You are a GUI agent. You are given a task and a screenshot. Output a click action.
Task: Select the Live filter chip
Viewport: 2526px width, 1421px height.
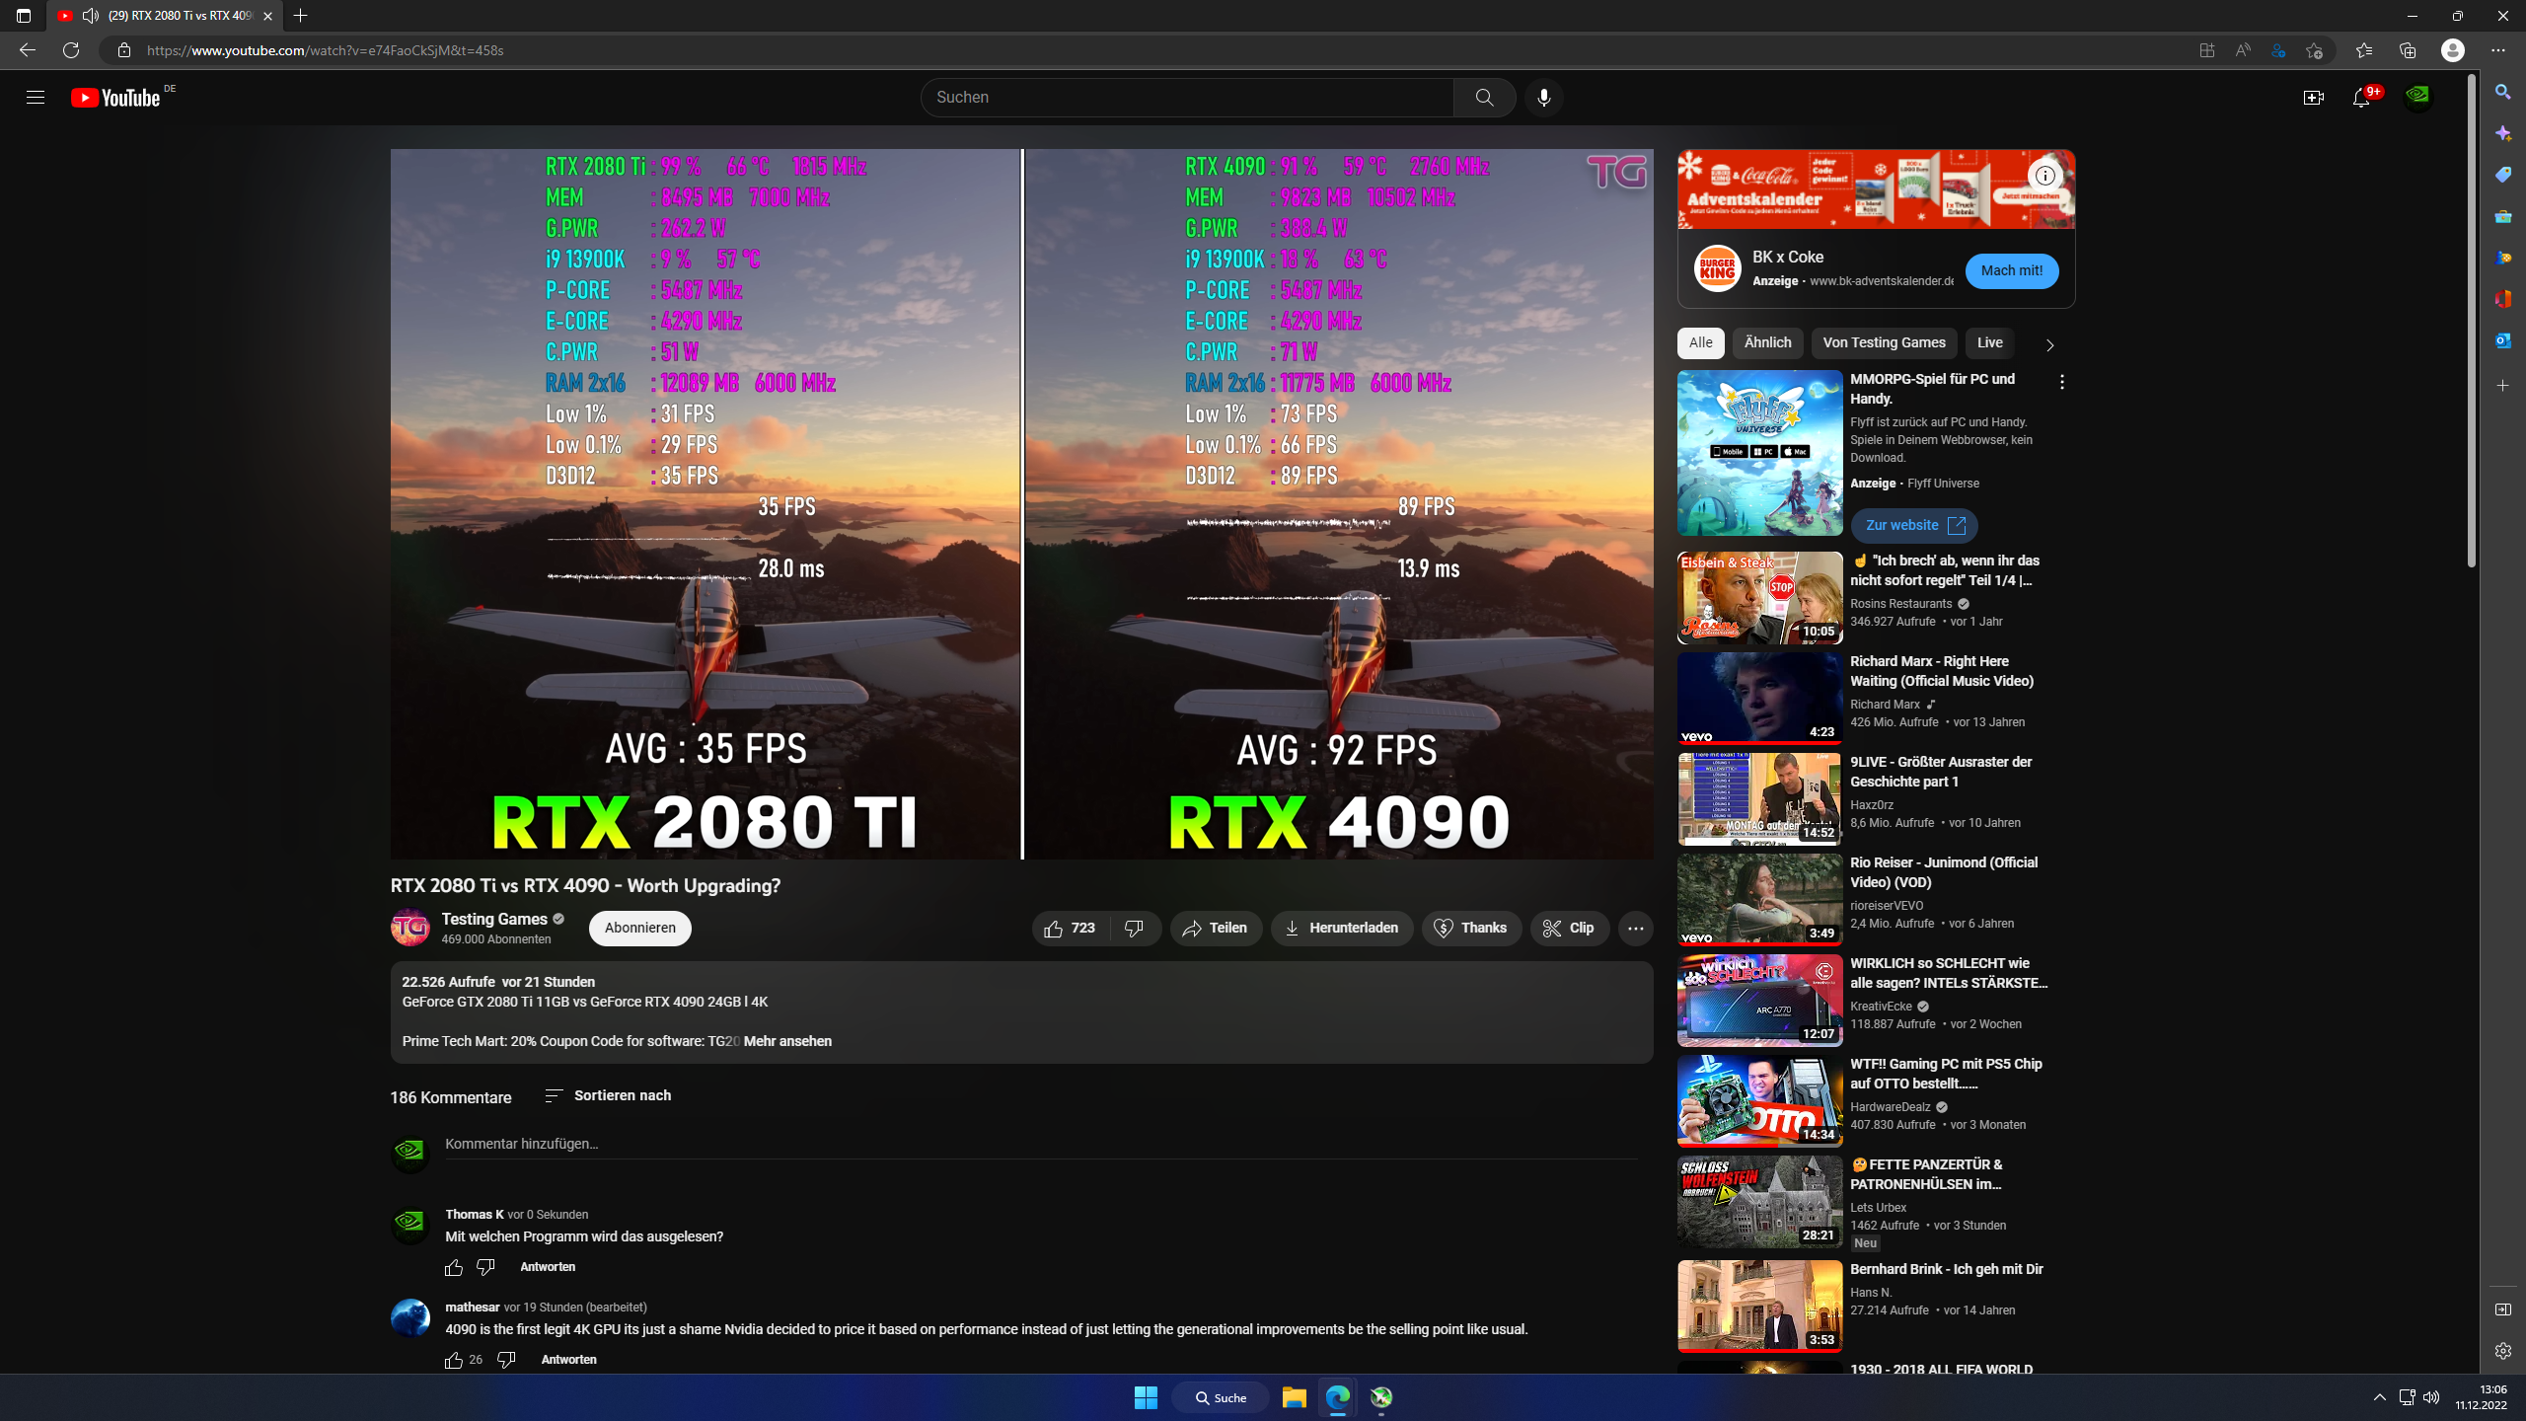(1989, 343)
